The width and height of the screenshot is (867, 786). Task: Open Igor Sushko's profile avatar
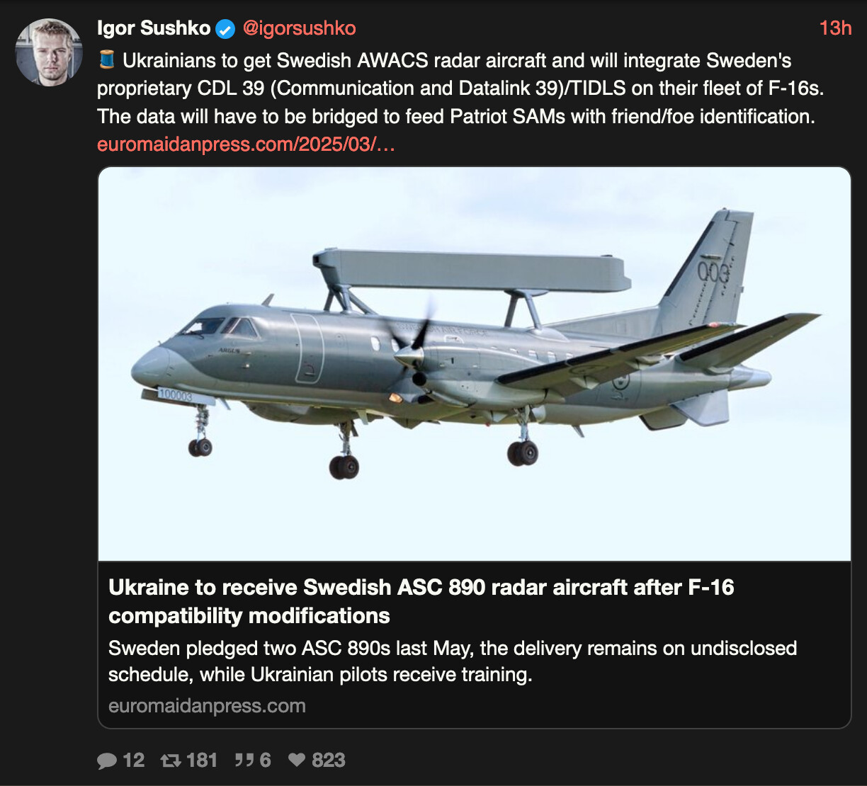pos(49,52)
